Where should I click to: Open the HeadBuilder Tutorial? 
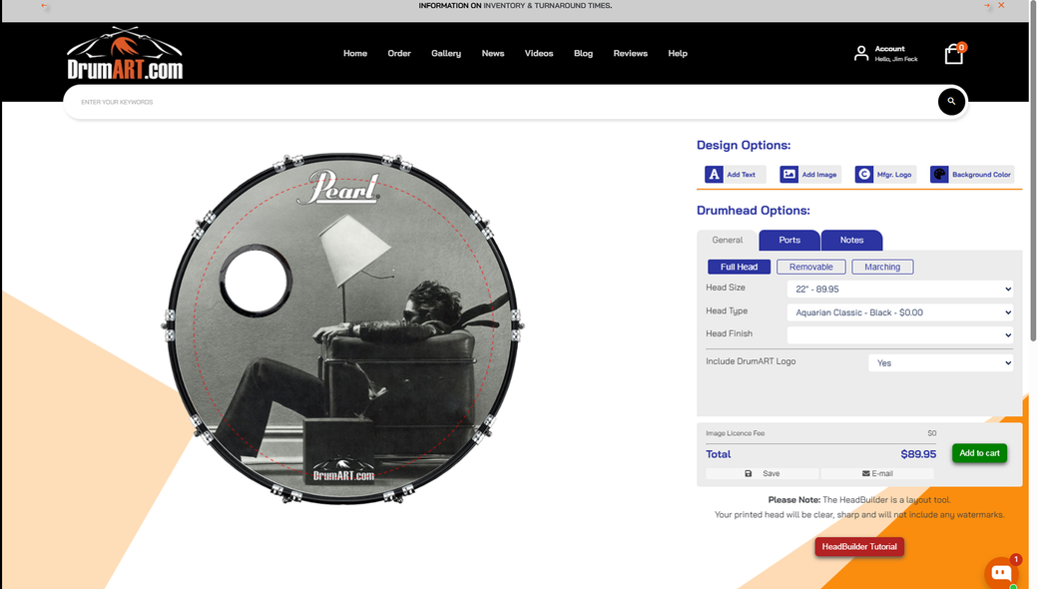859,547
